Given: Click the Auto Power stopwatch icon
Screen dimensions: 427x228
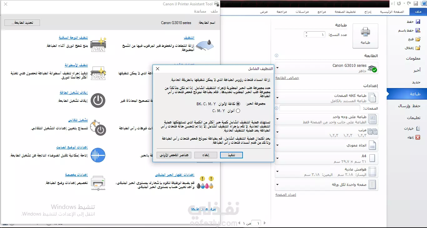Looking at the screenshot, I should pos(98,127).
